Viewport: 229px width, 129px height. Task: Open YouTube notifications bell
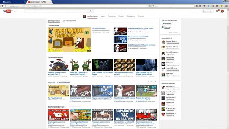pyautogui.click(x=218, y=11)
